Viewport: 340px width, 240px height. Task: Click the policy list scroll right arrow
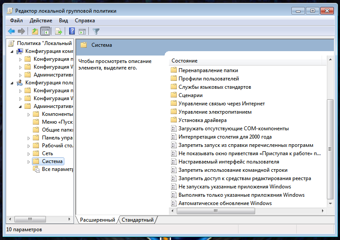(322, 211)
